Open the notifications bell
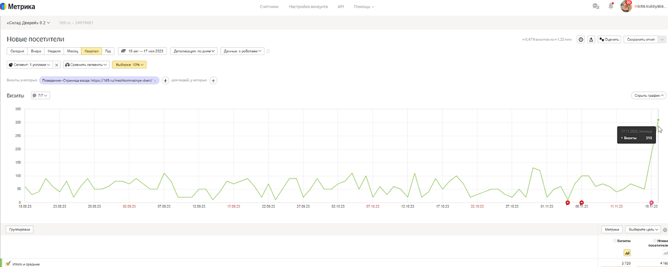The height and width of the screenshot is (267, 668). tap(610, 7)
